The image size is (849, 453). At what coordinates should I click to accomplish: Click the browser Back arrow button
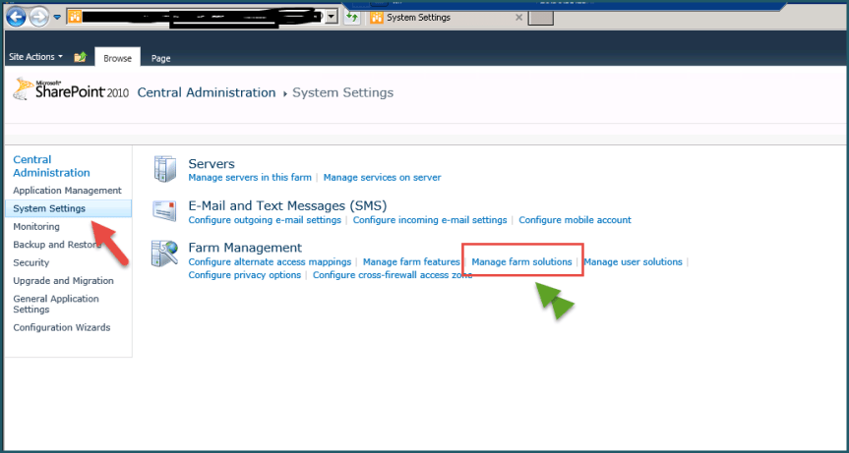tap(16, 17)
